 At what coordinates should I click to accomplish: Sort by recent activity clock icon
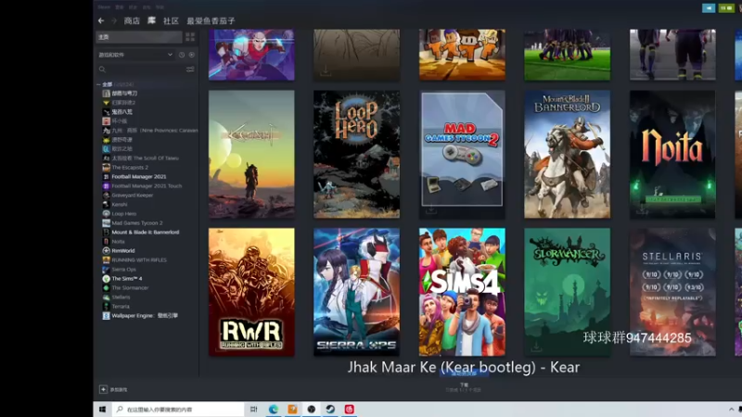click(x=182, y=55)
